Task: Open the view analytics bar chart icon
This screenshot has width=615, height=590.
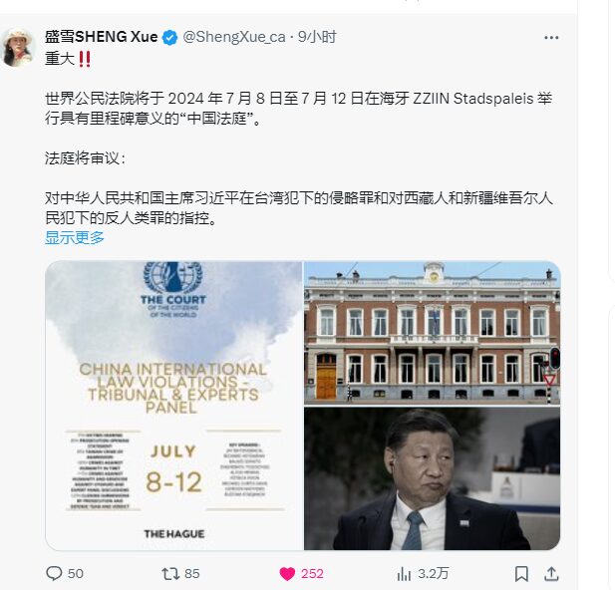Action: [404, 575]
